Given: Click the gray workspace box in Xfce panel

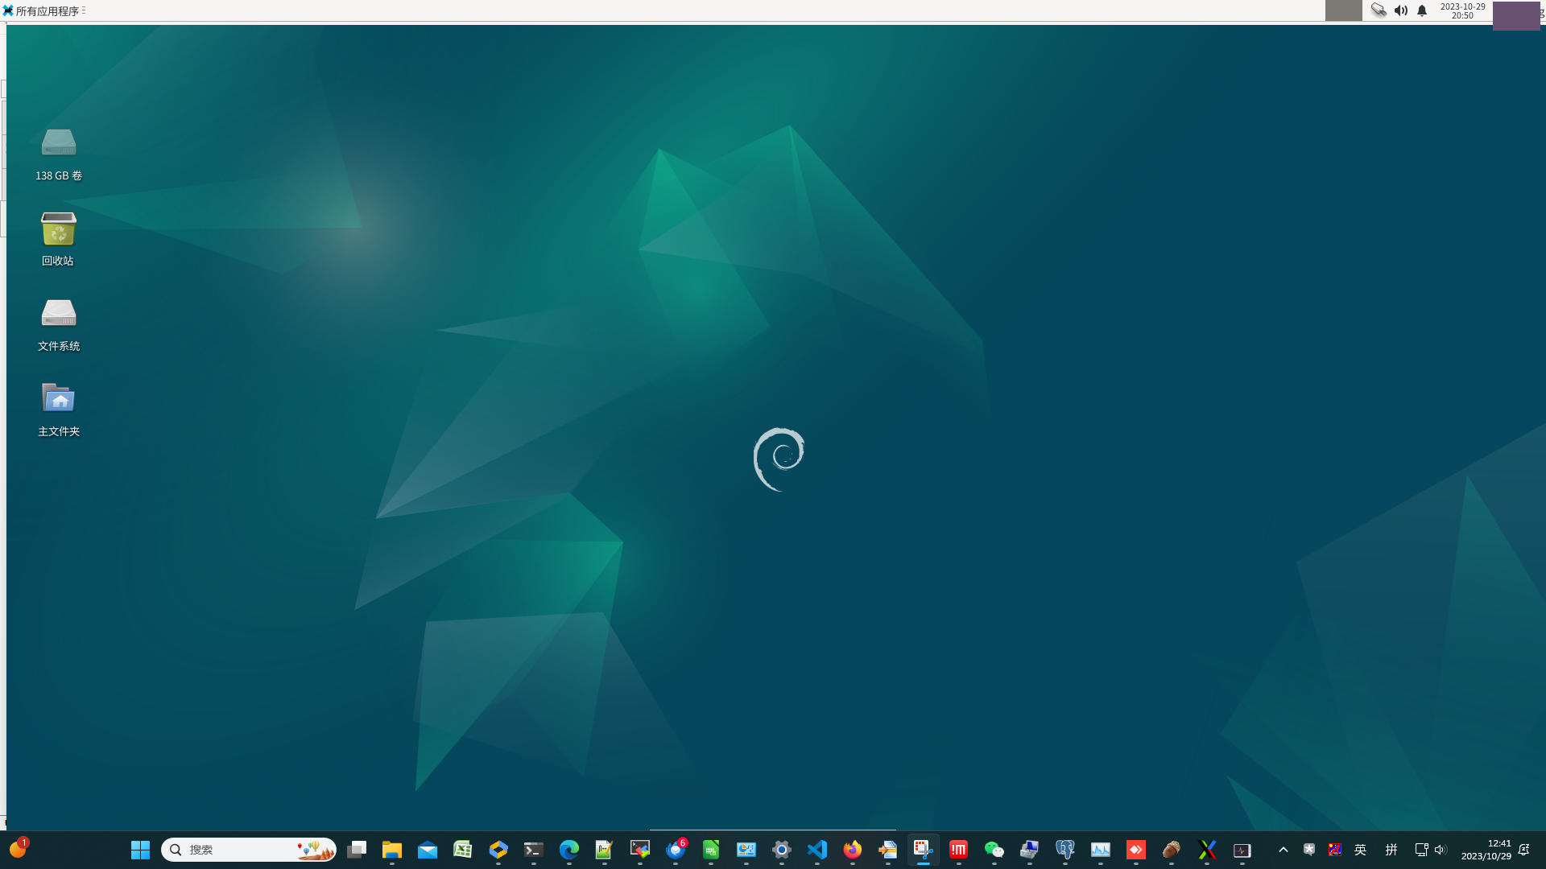Looking at the screenshot, I should (1343, 10).
